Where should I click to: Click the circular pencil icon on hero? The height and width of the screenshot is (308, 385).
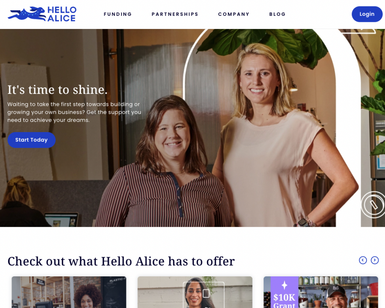tap(373, 204)
